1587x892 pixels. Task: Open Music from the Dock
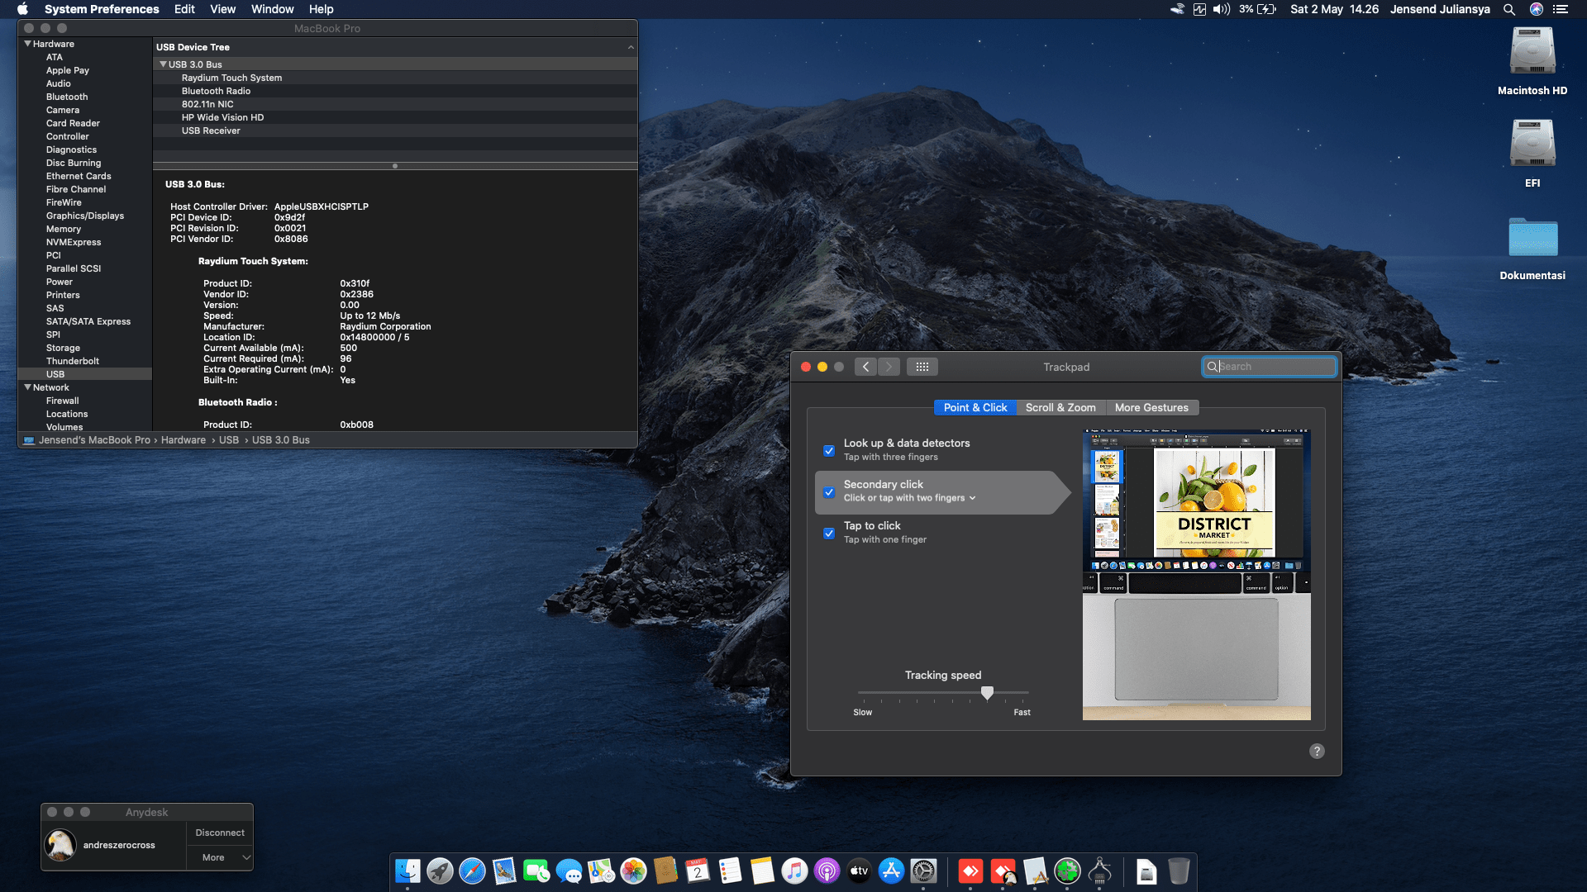point(794,871)
